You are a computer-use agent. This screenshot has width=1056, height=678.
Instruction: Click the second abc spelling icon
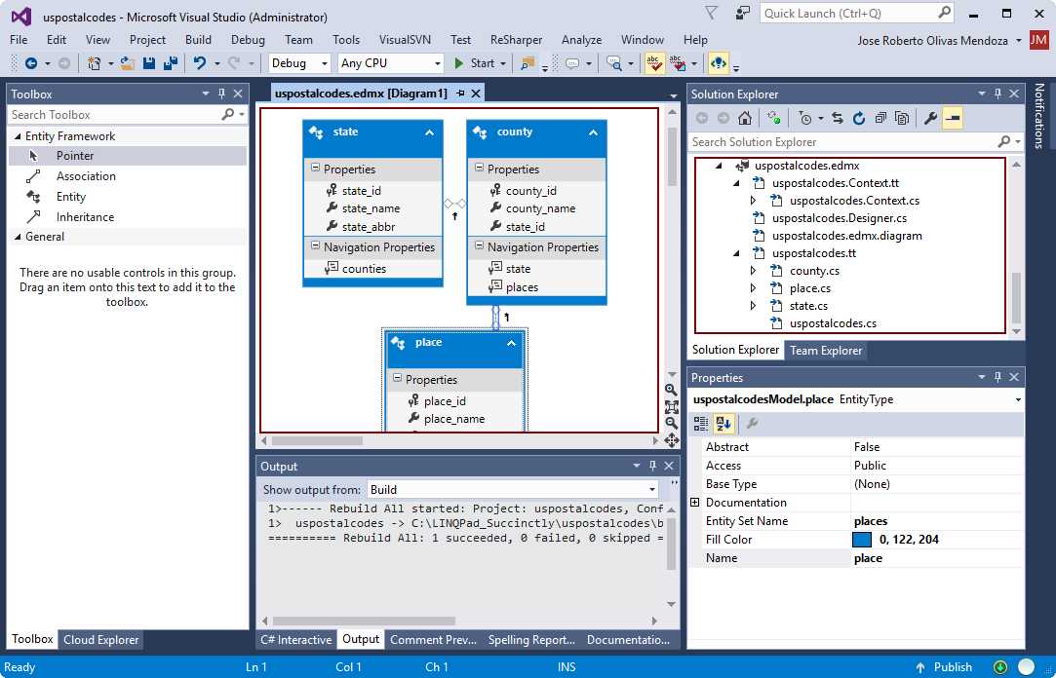pyautogui.click(x=678, y=63)
